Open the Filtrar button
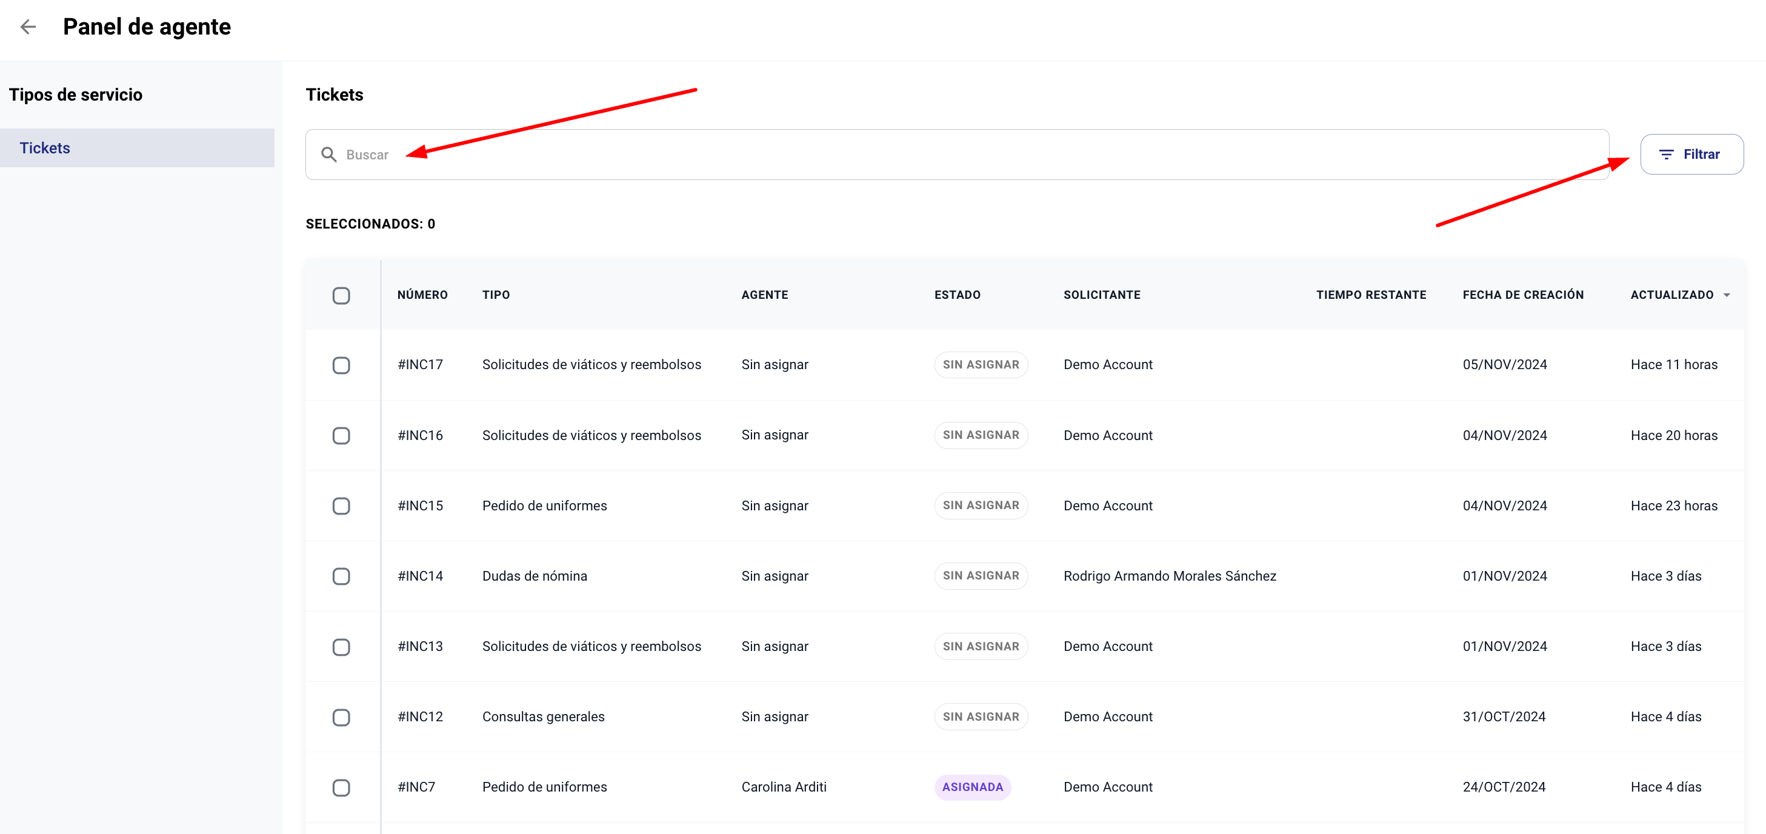Viewport: 1766px width, 834px height. (x=1691, y=155)
